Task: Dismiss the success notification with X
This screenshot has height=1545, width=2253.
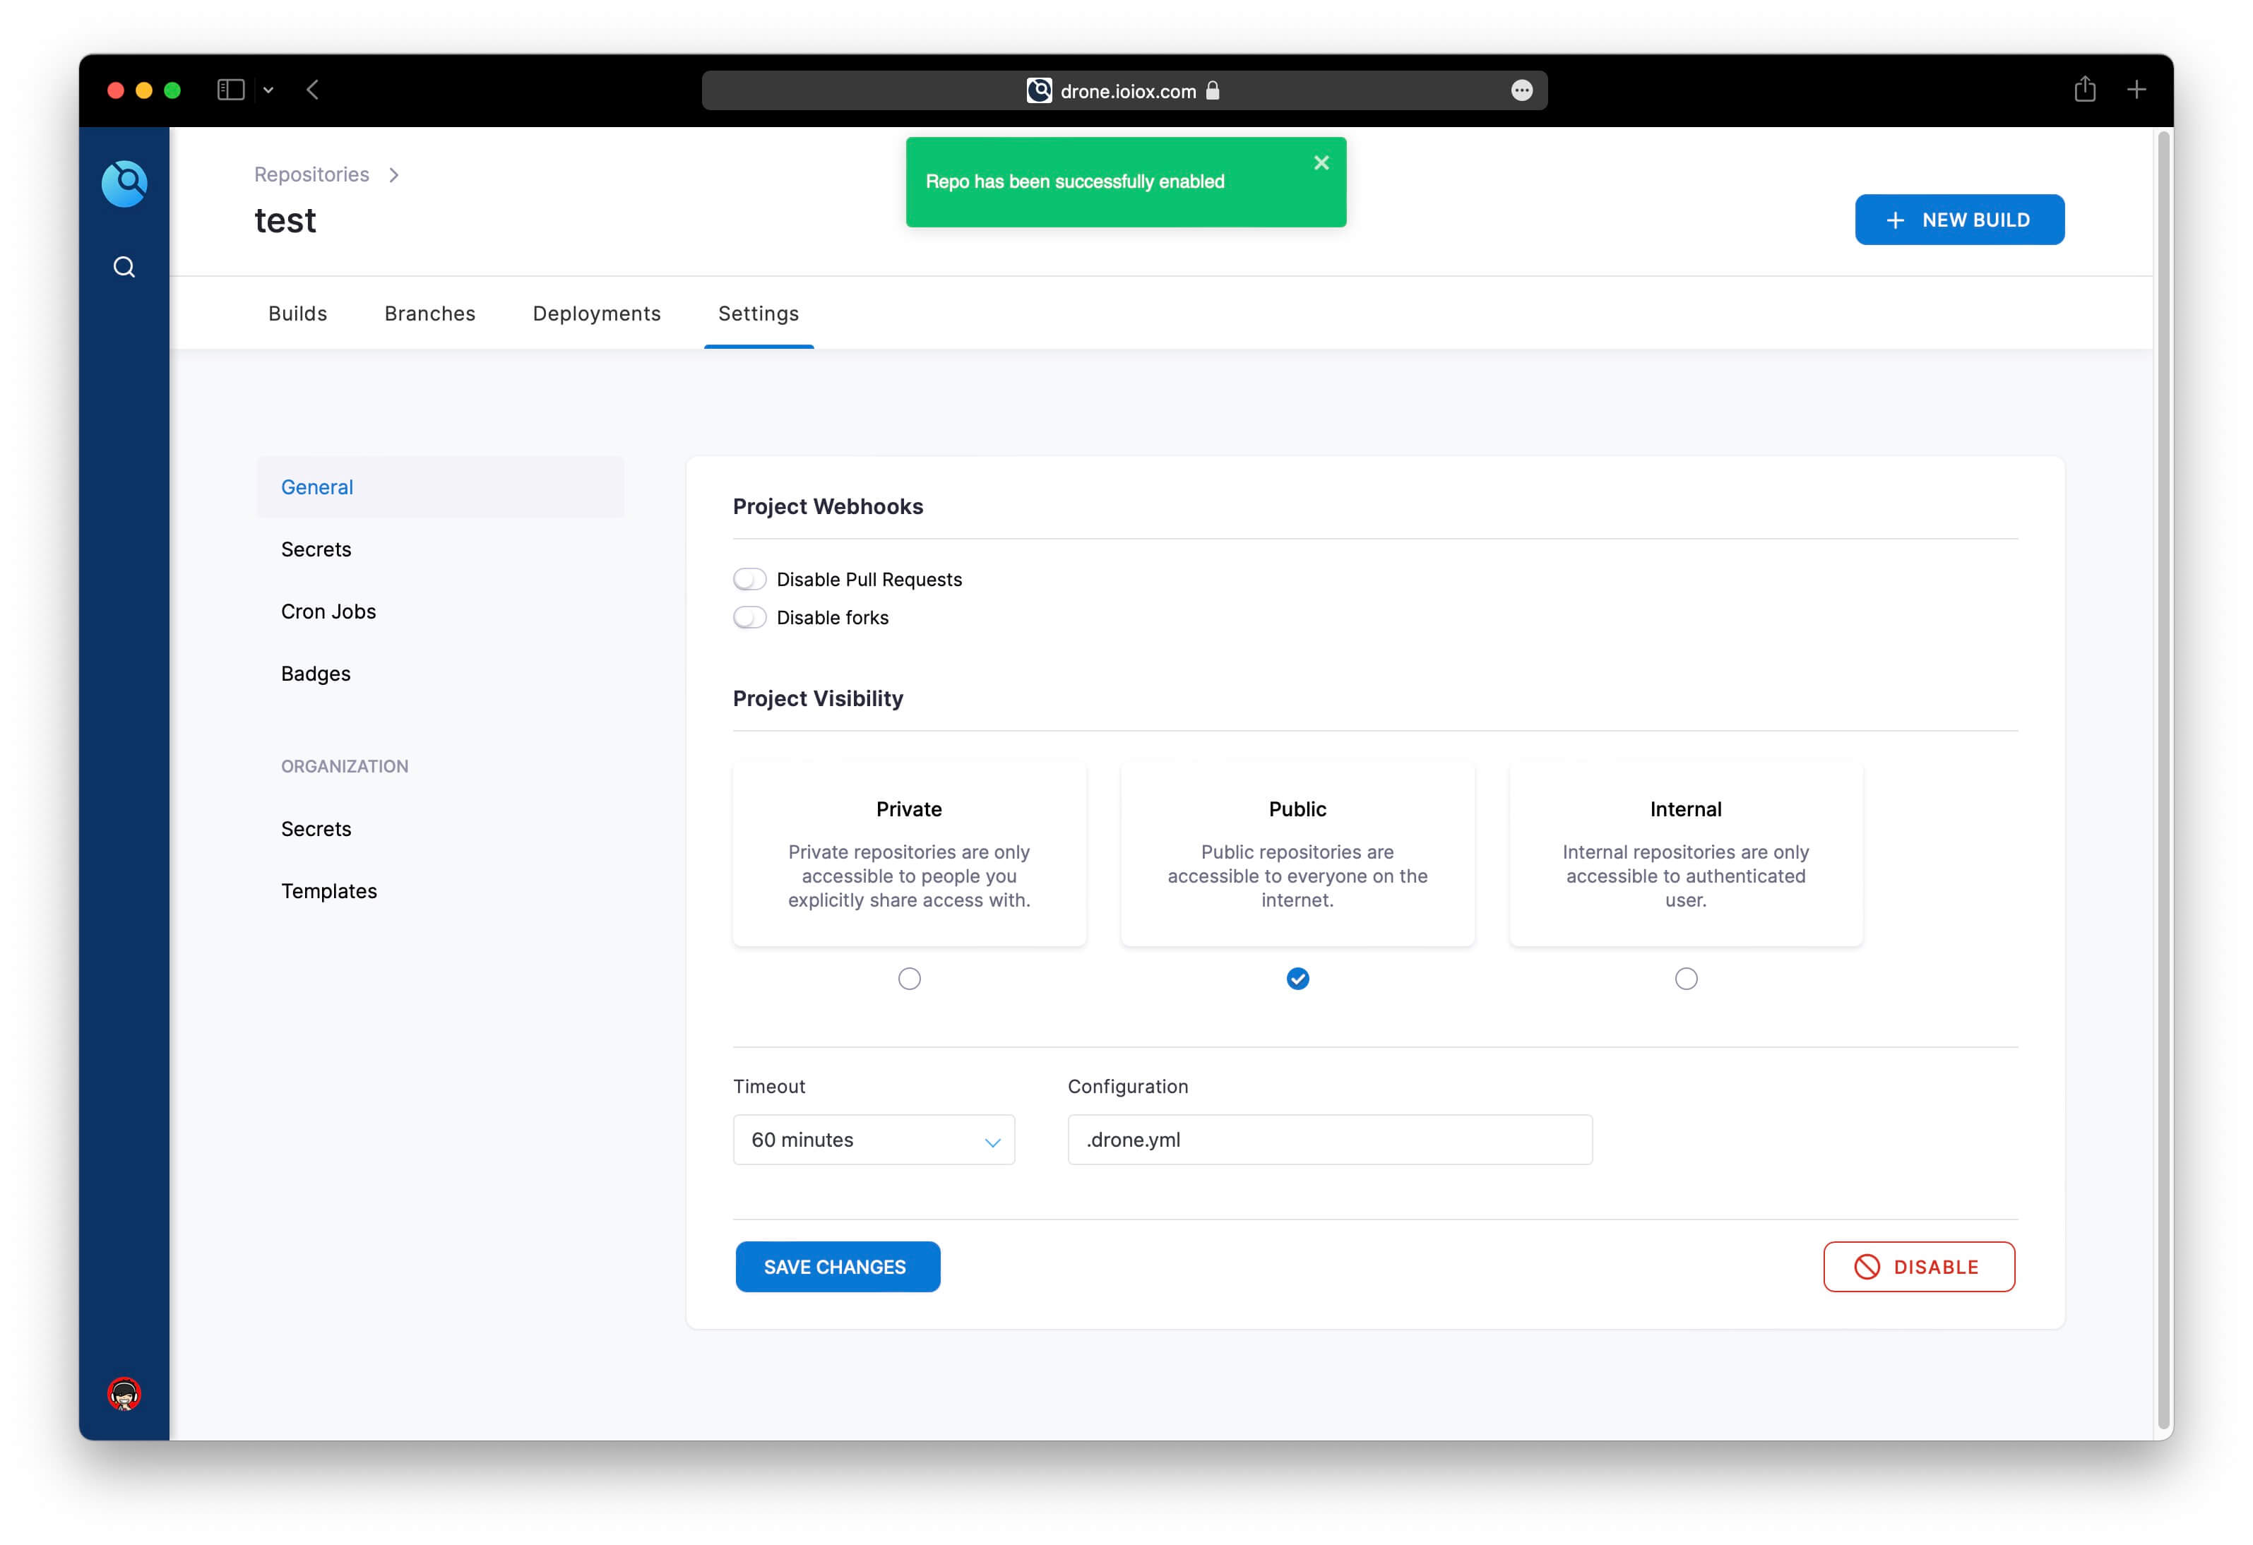Action: click(1321, 163)
